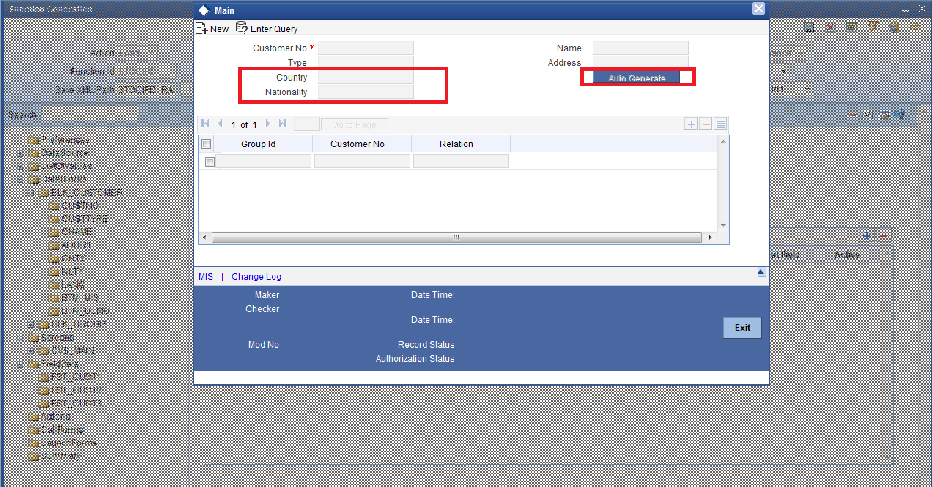Click the New record icon in Main window
Image resolution: width=932 pixels, height=487 pixels.
(201, 29)
